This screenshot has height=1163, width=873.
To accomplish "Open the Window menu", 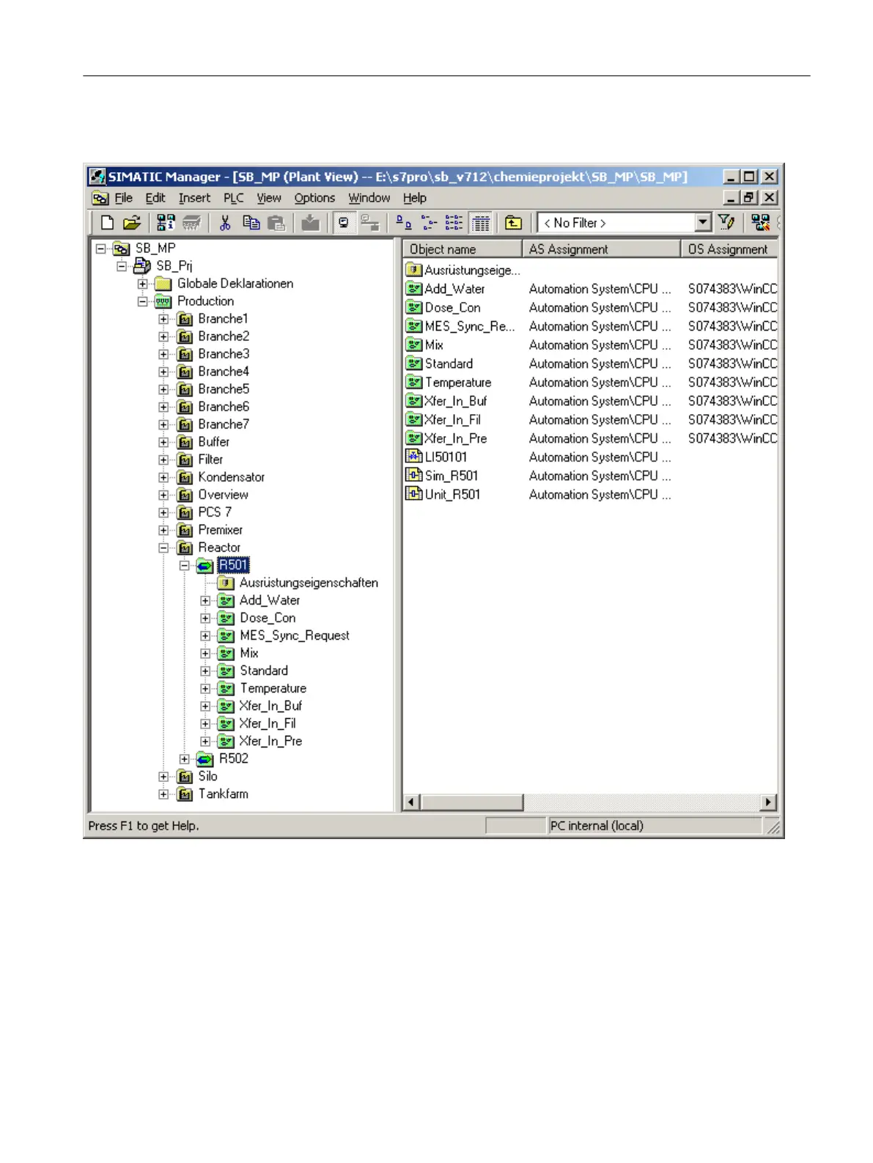I will click(x=369, y=198).
